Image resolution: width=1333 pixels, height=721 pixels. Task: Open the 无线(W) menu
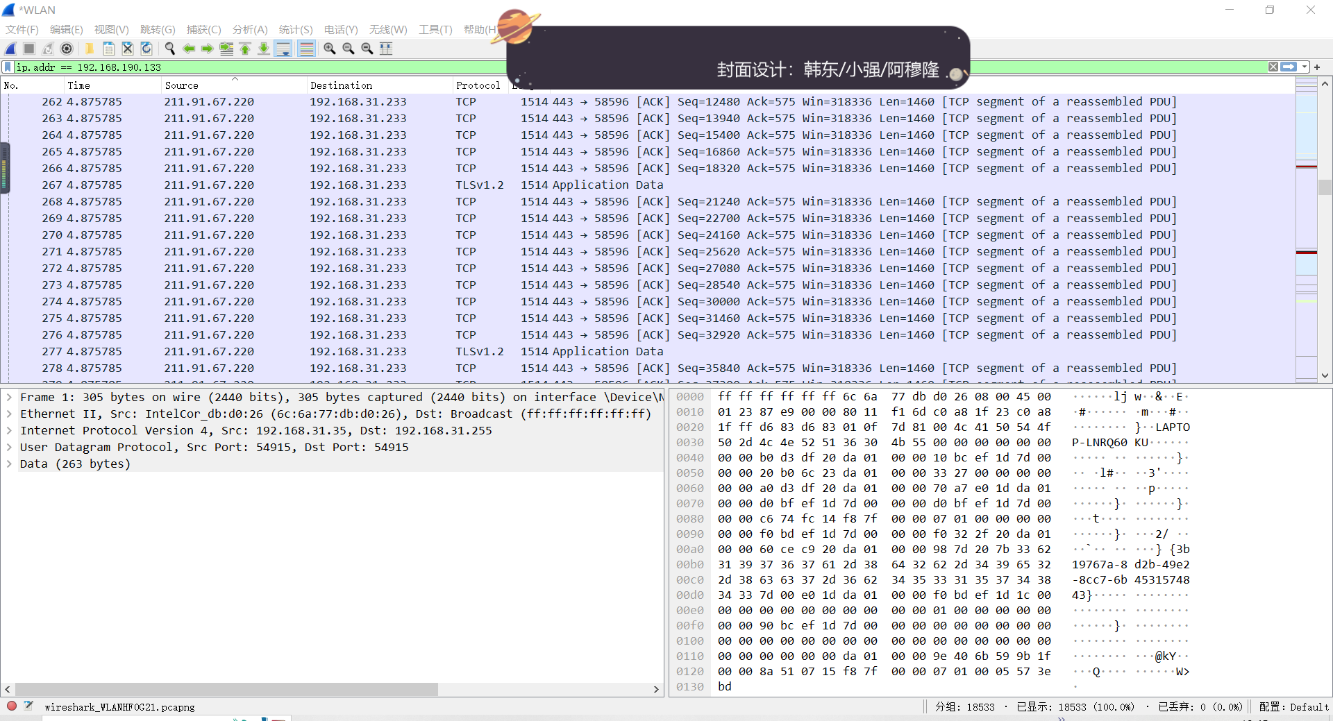tap(388, 30)
